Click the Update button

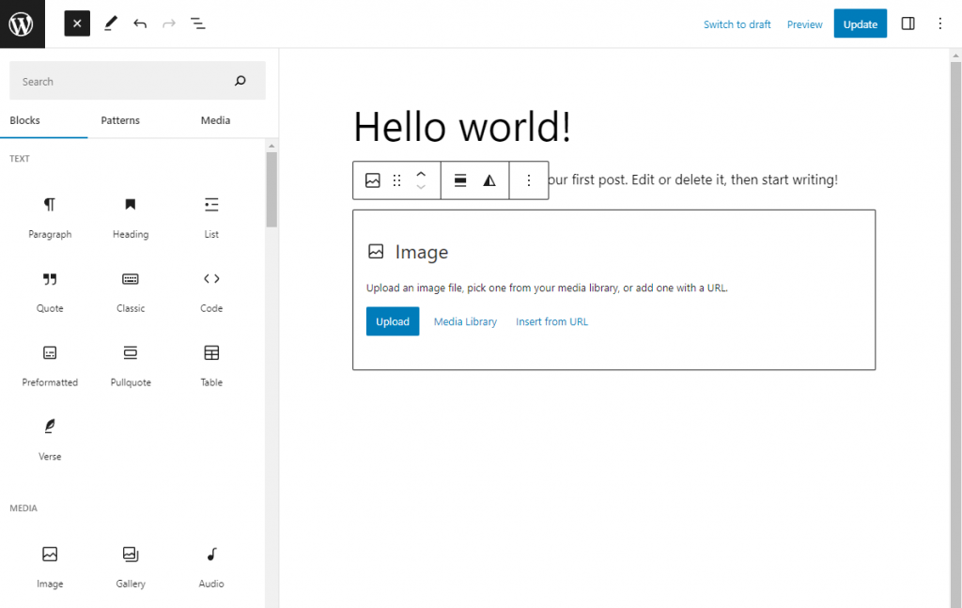(x=860, y=23)
